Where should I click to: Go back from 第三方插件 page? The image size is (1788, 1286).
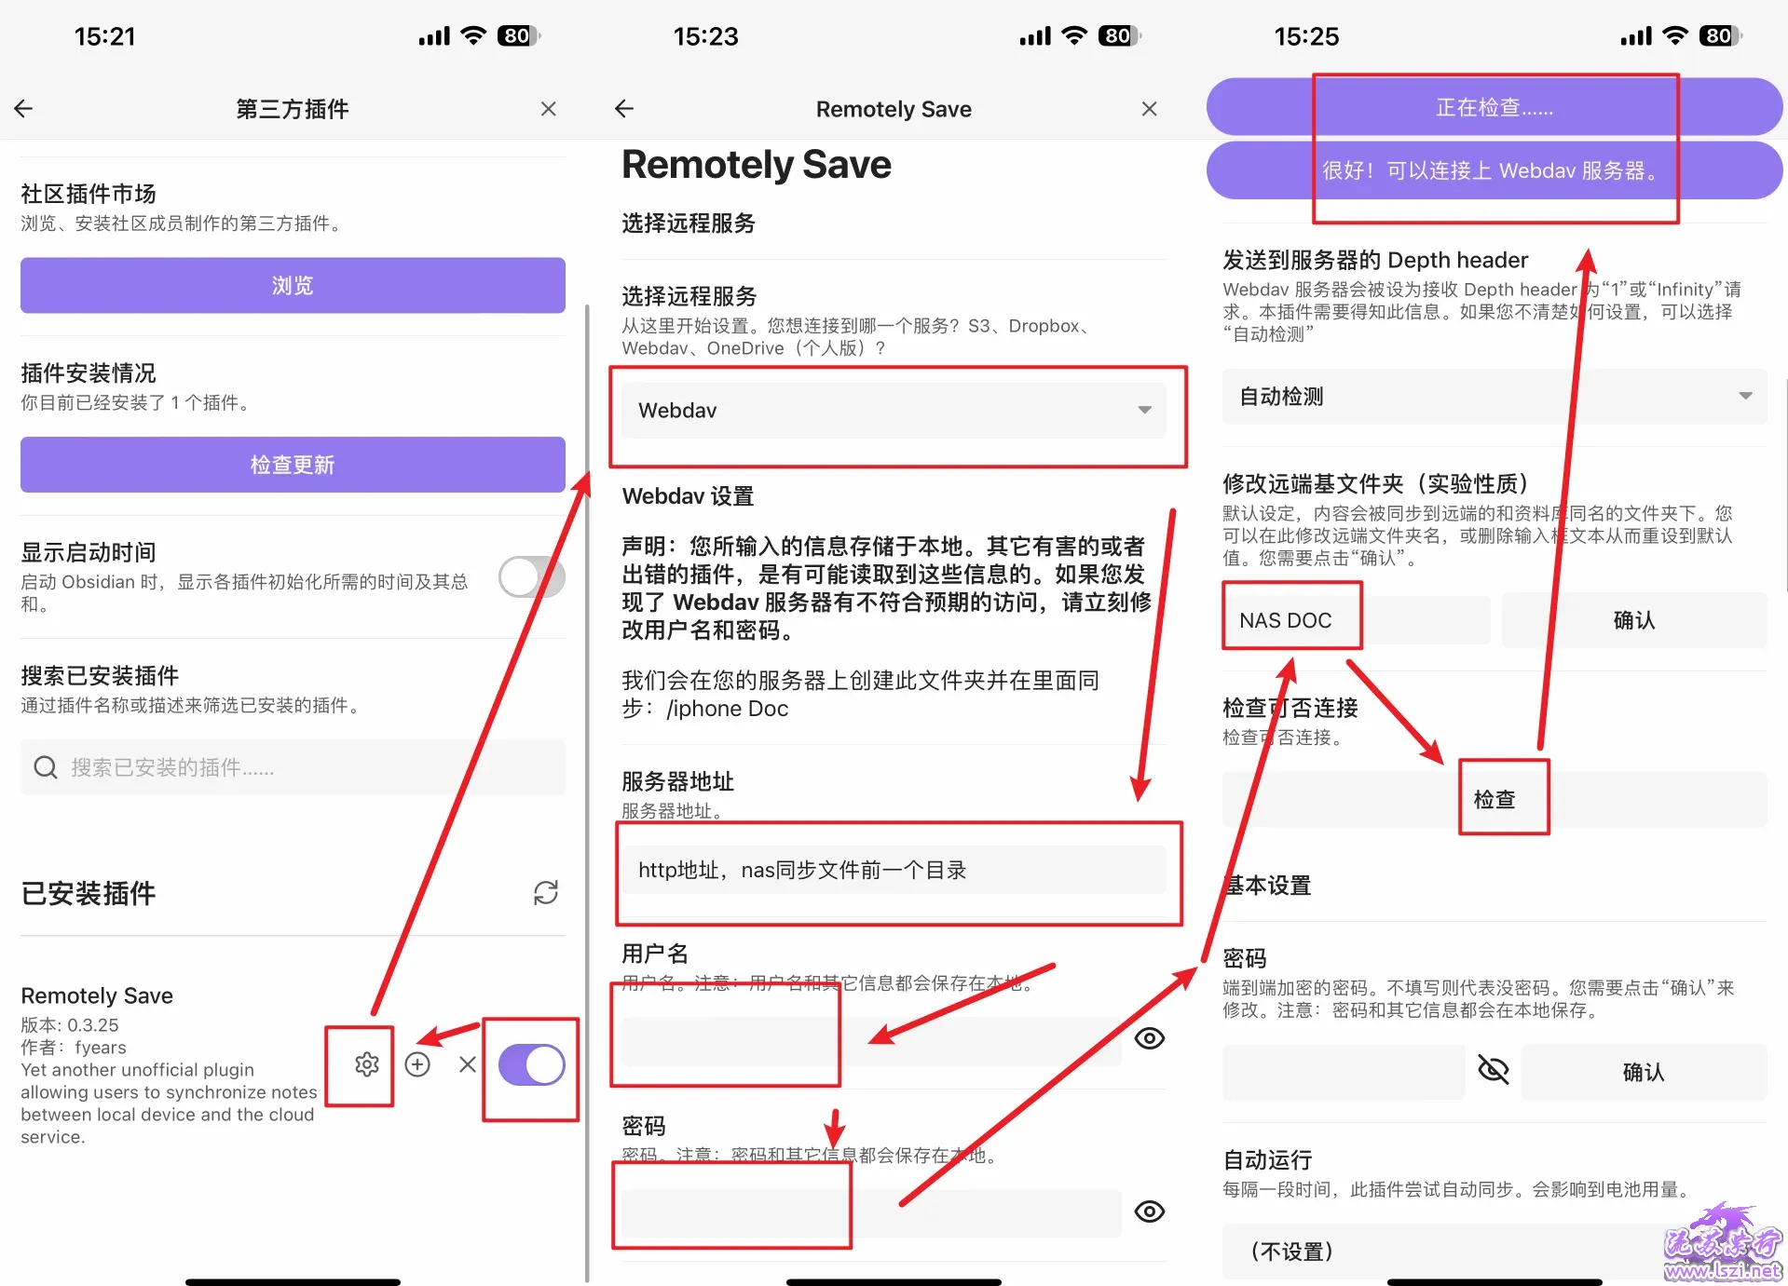coord(24,109)
